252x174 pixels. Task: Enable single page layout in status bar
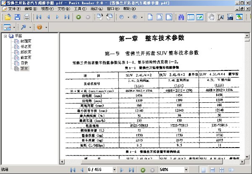coord(203,170)
